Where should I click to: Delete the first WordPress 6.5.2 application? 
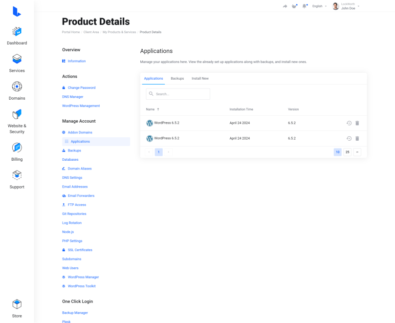(x=357, y=123)
